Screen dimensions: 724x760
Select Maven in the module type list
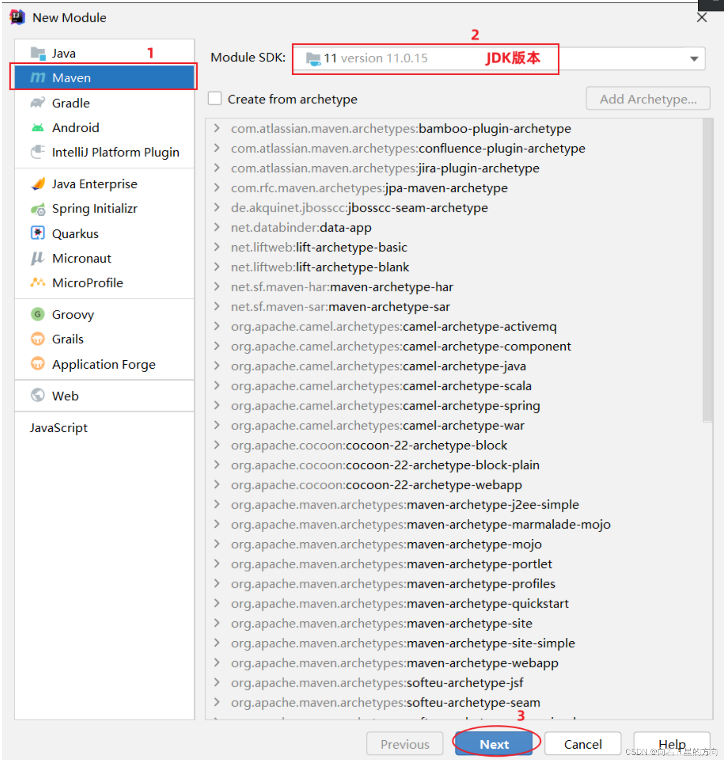[104, 78]
